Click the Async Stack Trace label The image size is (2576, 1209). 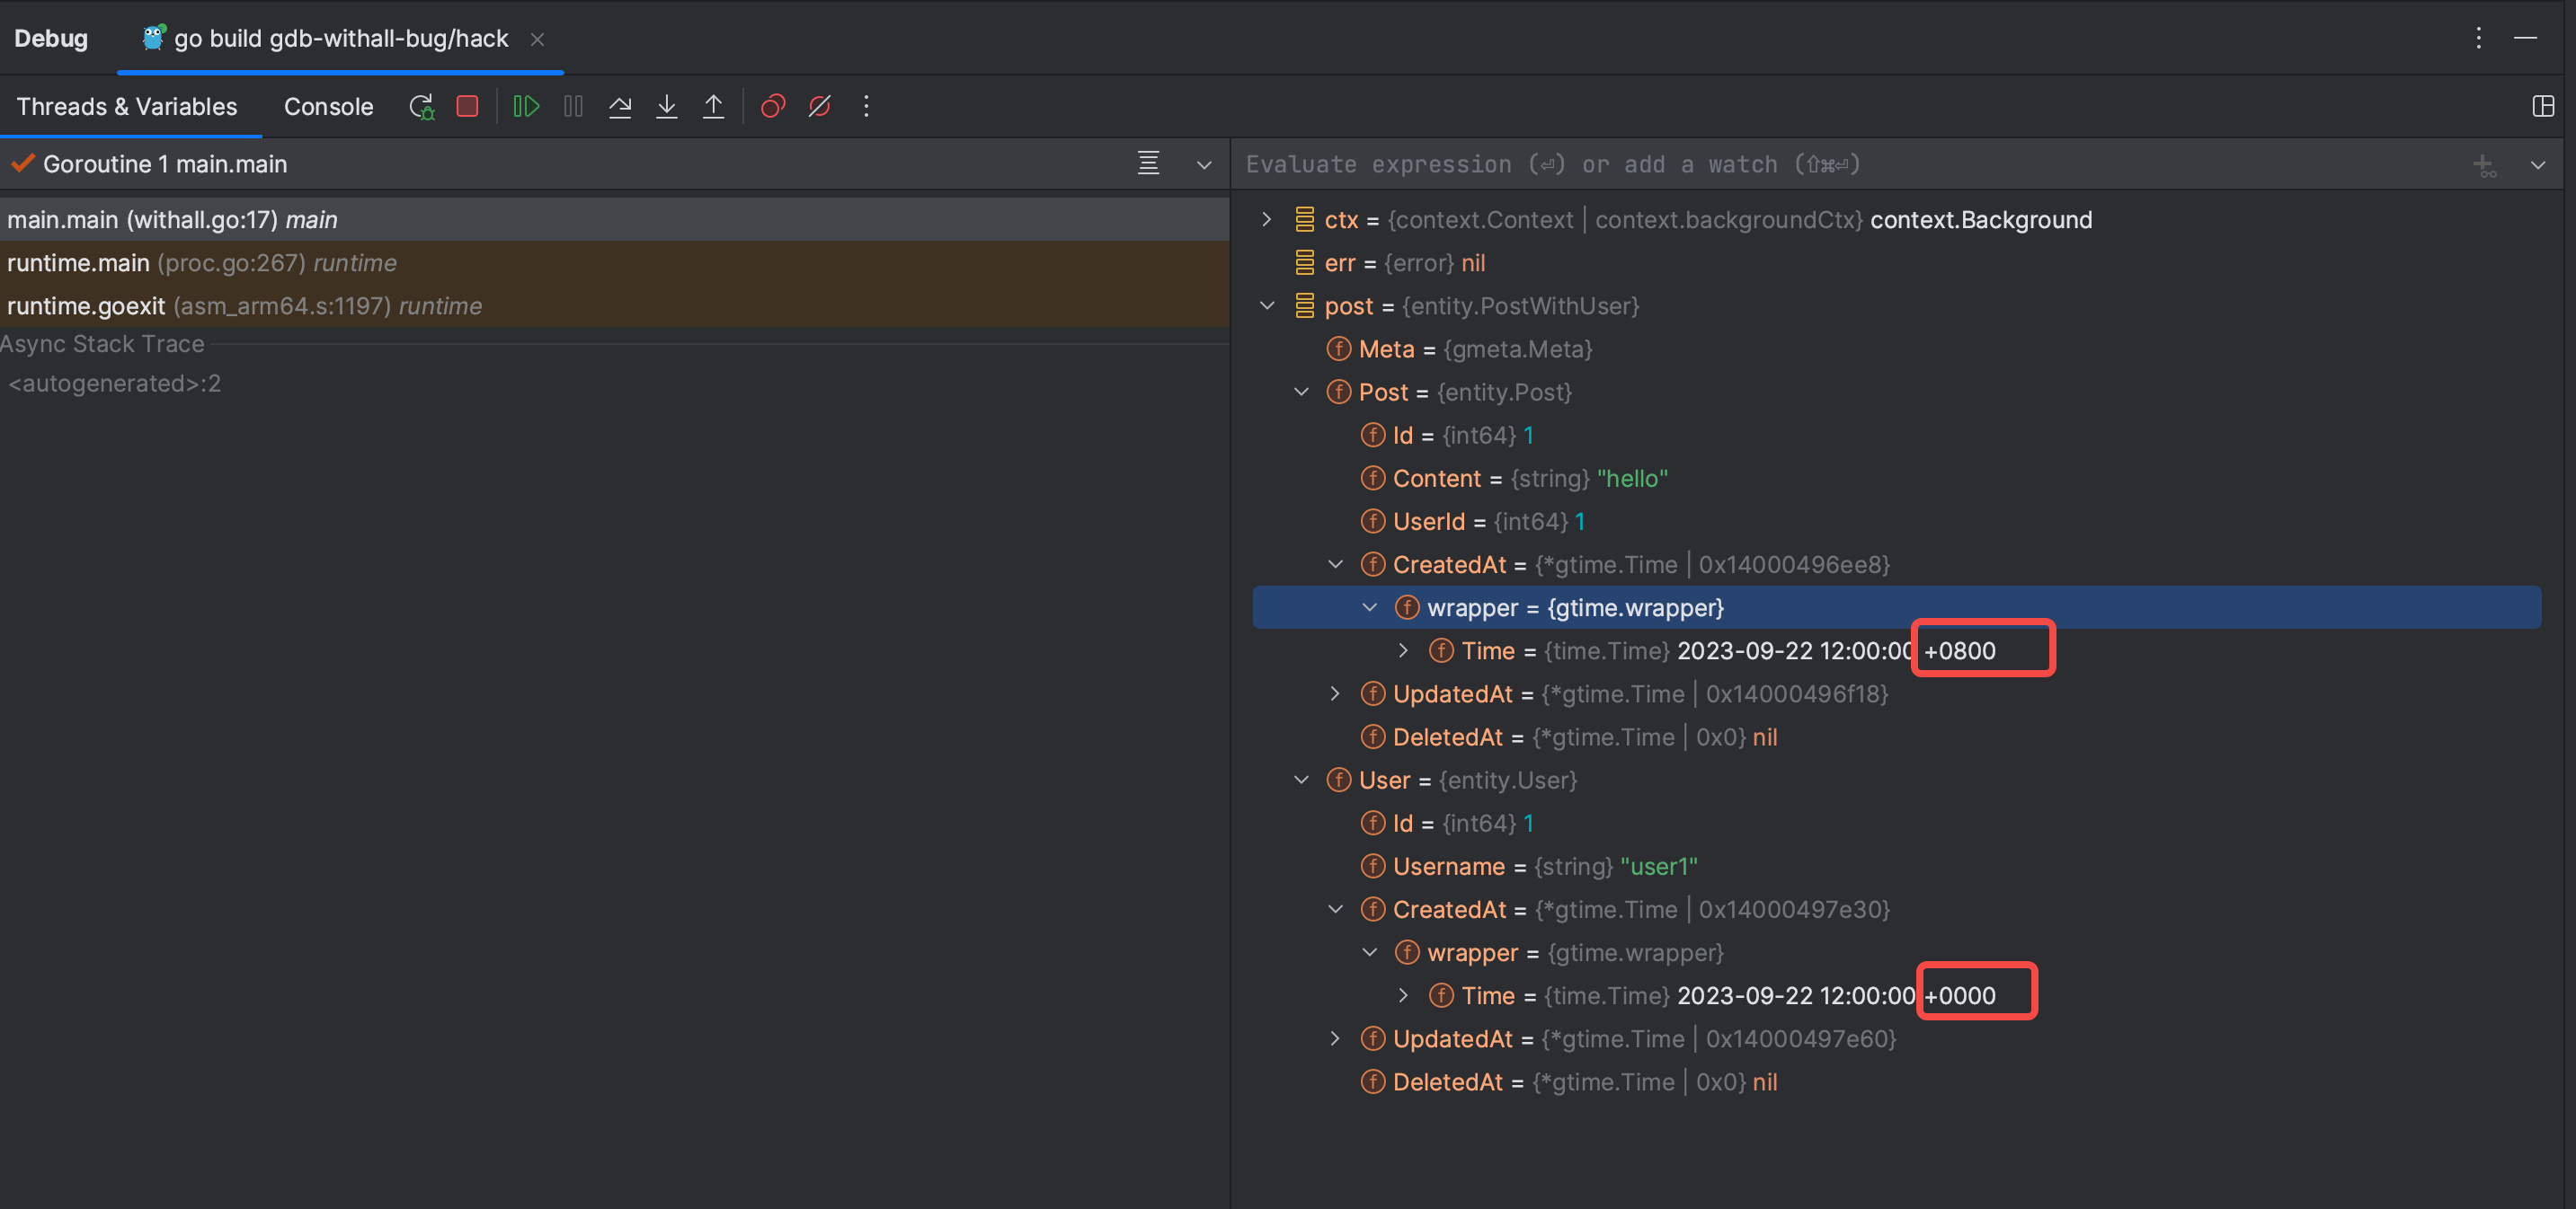[x=102, y=344]
